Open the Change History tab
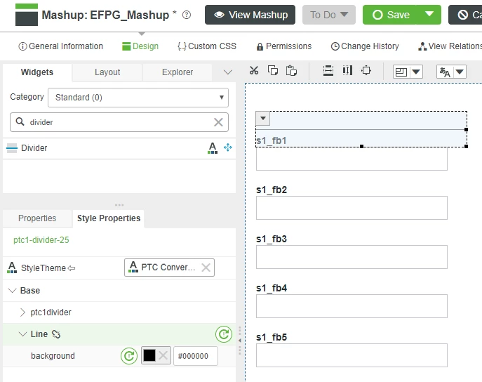Viewport: 482px width, 382px height. pyautogui.click(x=365, y=46)
